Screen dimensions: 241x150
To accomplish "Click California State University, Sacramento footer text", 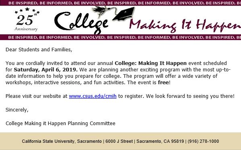I will click(x=62, y=141).
